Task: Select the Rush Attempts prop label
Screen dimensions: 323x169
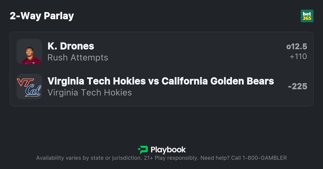Action: pyautogui.click(x=78, y=57)
